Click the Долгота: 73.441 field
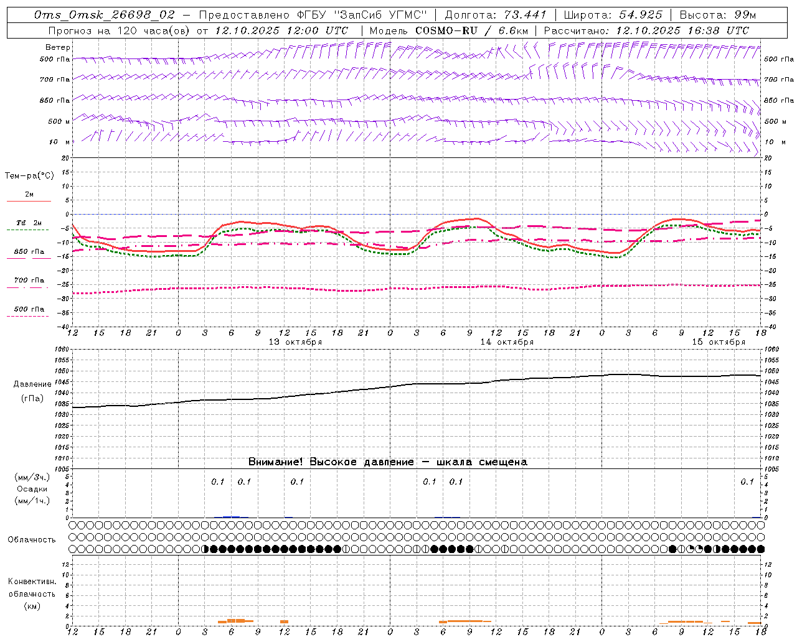This screenshot has width=797, height=637. coord(496,15)
